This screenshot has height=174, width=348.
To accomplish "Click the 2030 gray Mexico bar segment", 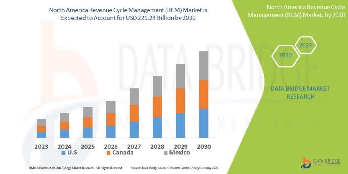I will coord(204,66).
